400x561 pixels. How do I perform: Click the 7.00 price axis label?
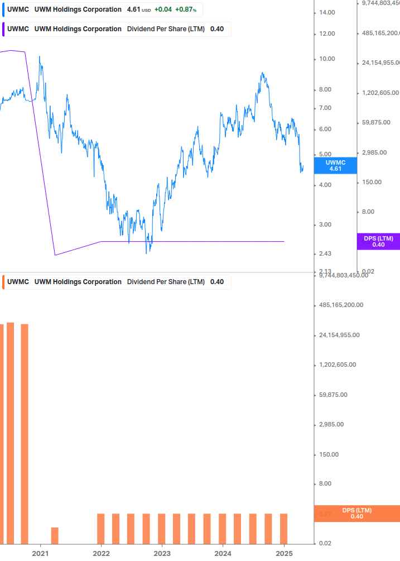point(325,108)
